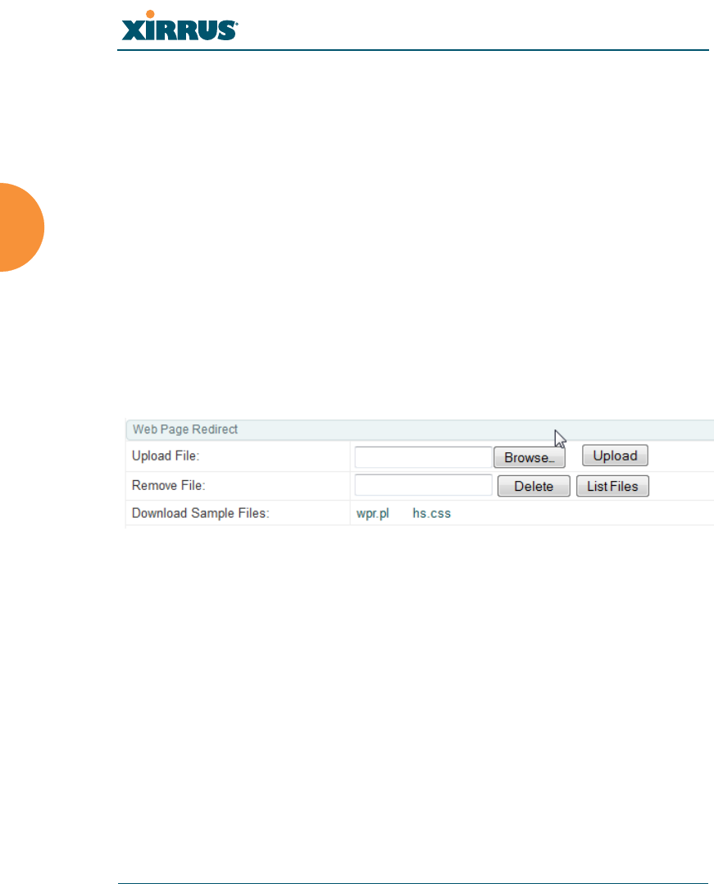The image size is (714, 884).
Task: Click the Browse button for Upload File
Action: pyautogui.click(x=530, y=457)
